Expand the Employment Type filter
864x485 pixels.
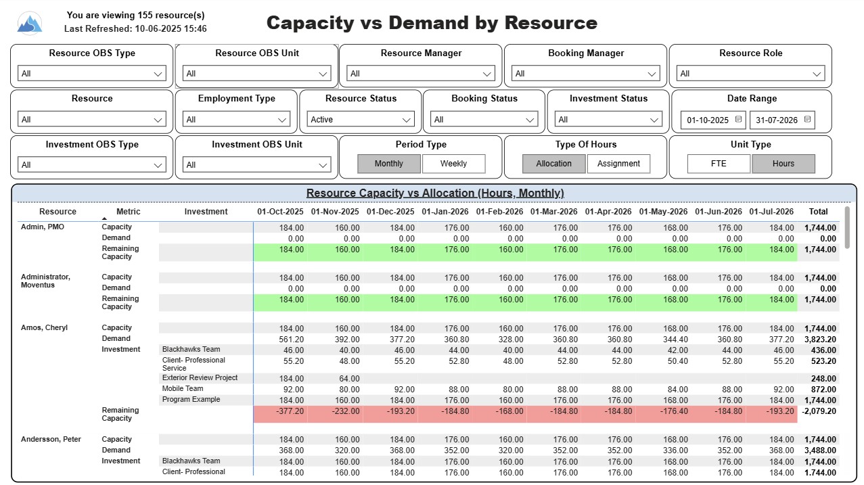(235, 119)
